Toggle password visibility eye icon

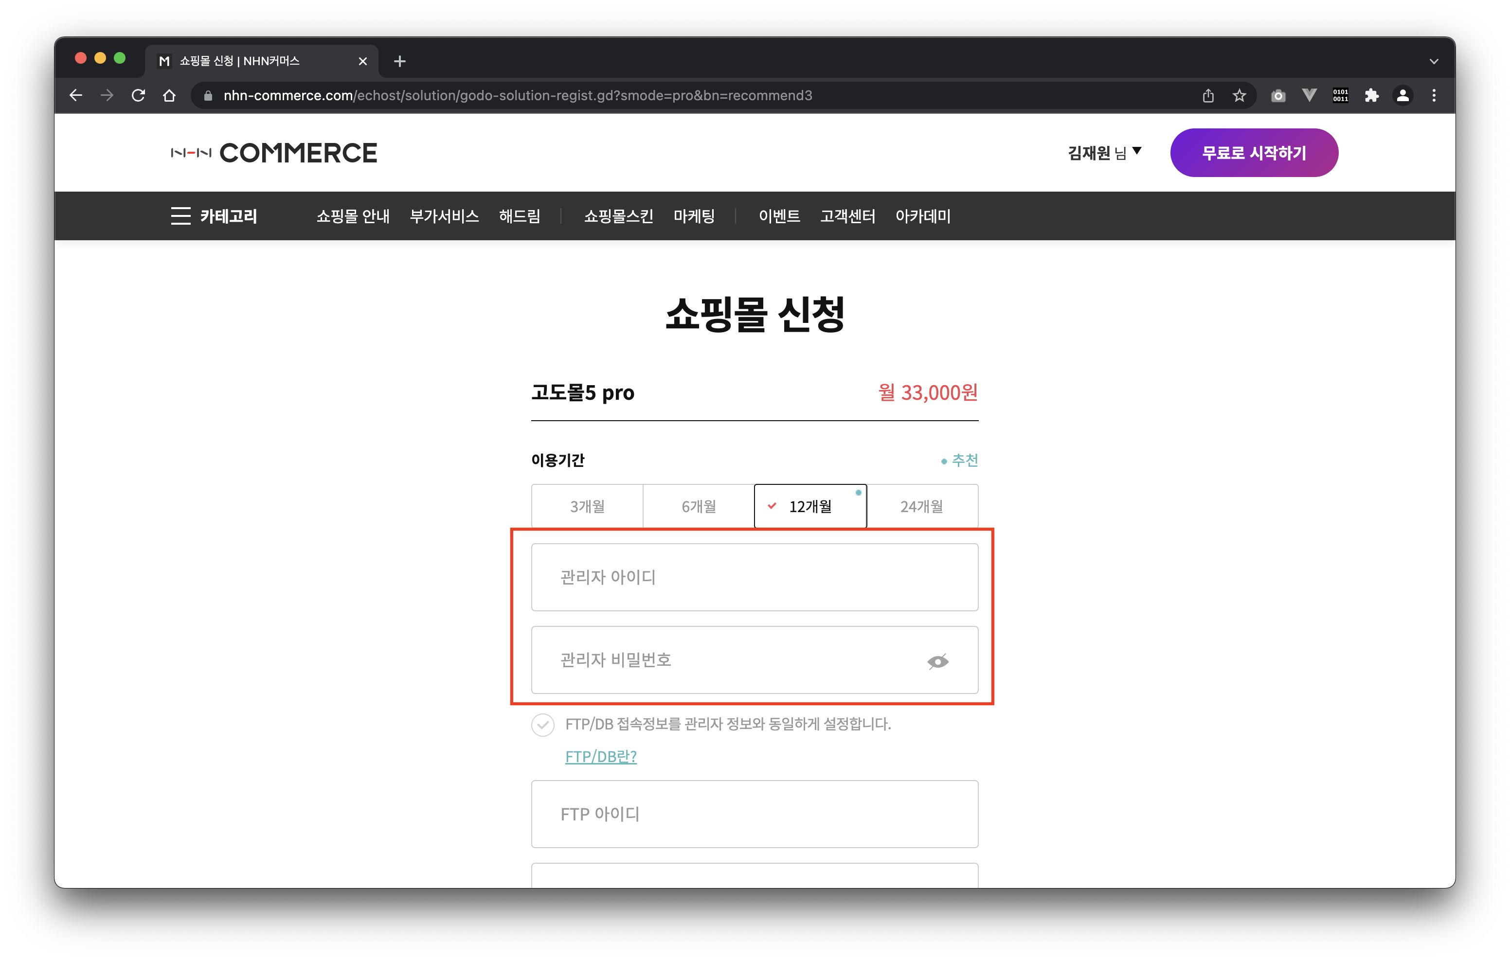click(x=937, y=661)
